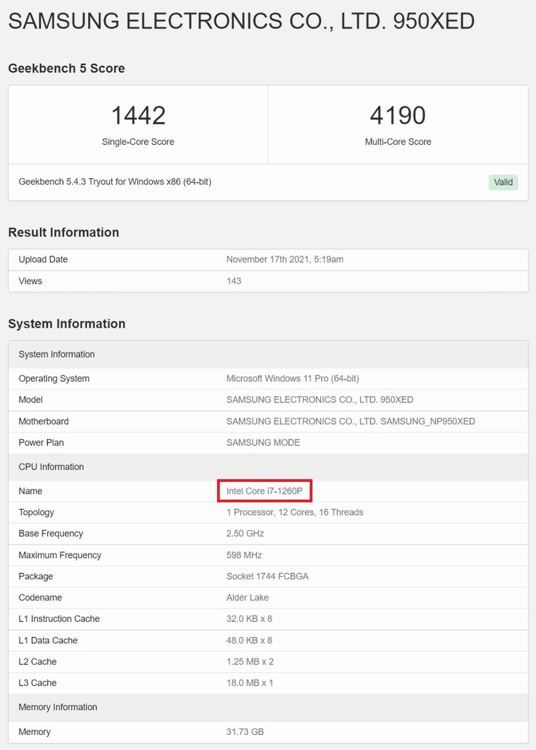The height and width of the screenshot is (750, 536).
Task: Click the Power Plan label
Action: coord(41,442)
